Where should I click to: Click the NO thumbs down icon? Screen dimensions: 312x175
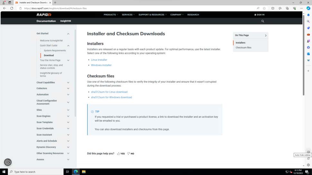[129, 154]
